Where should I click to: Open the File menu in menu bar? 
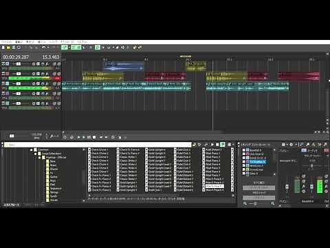7,42
